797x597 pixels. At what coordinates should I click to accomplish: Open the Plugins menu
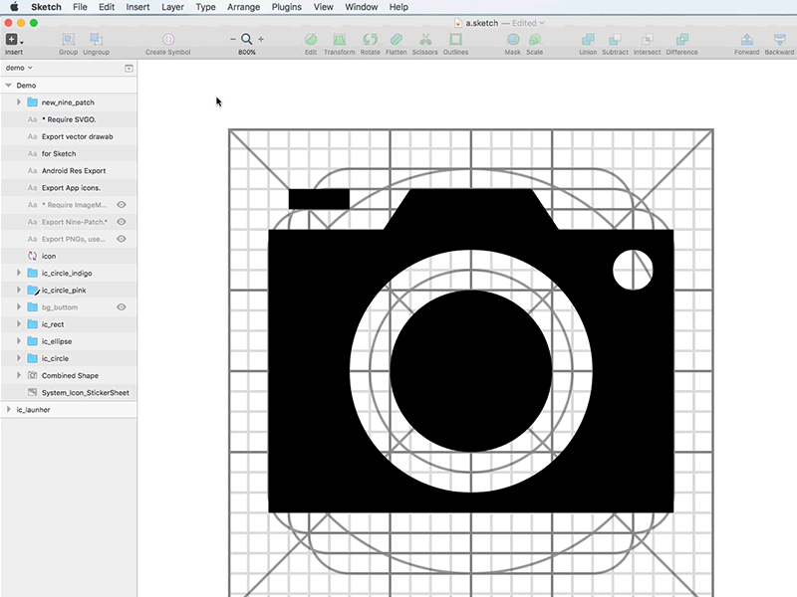pos(287,7)
